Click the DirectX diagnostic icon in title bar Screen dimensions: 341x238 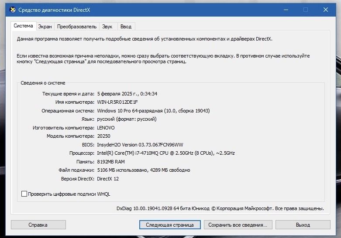(13, 10)
